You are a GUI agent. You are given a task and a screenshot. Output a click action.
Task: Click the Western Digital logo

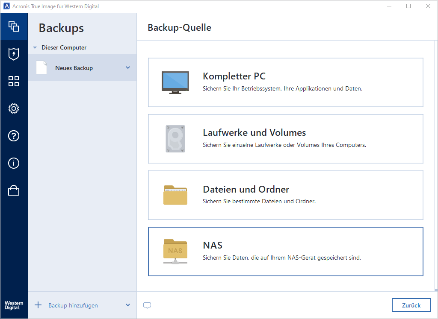pyautogui.click(x=14, y=305)
